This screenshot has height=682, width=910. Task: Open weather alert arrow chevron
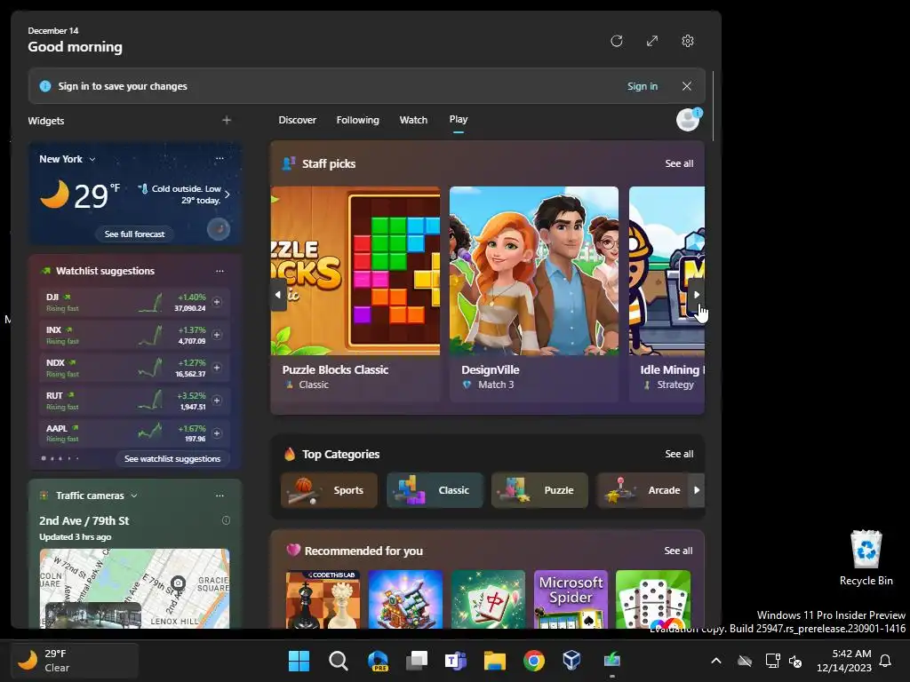tap(227, 194)
